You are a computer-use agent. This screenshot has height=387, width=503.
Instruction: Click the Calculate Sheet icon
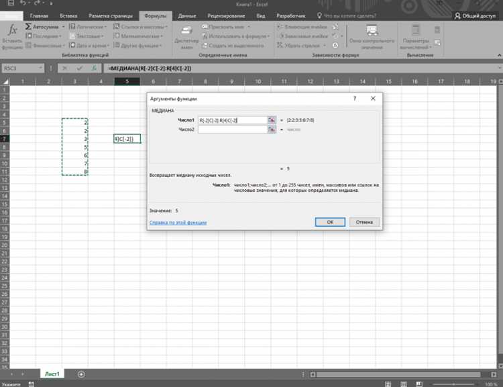[437, 42]
